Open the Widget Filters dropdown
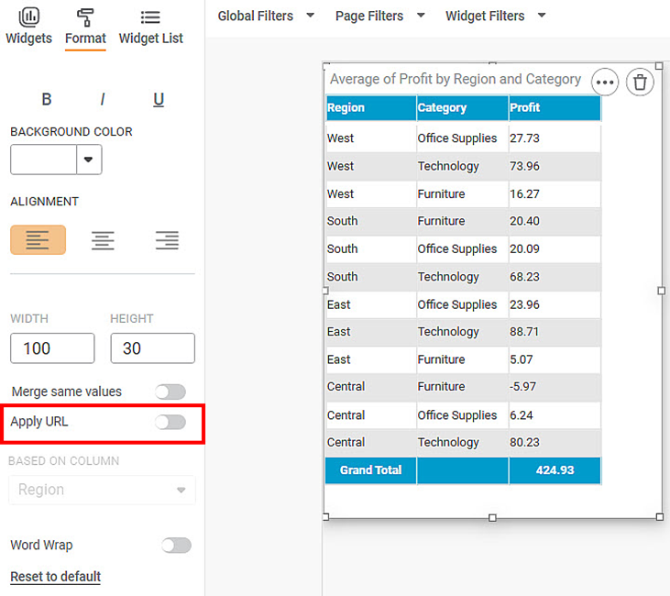Image resolution: width=670 pixels, height=596 pixels. tap(495, 16)
